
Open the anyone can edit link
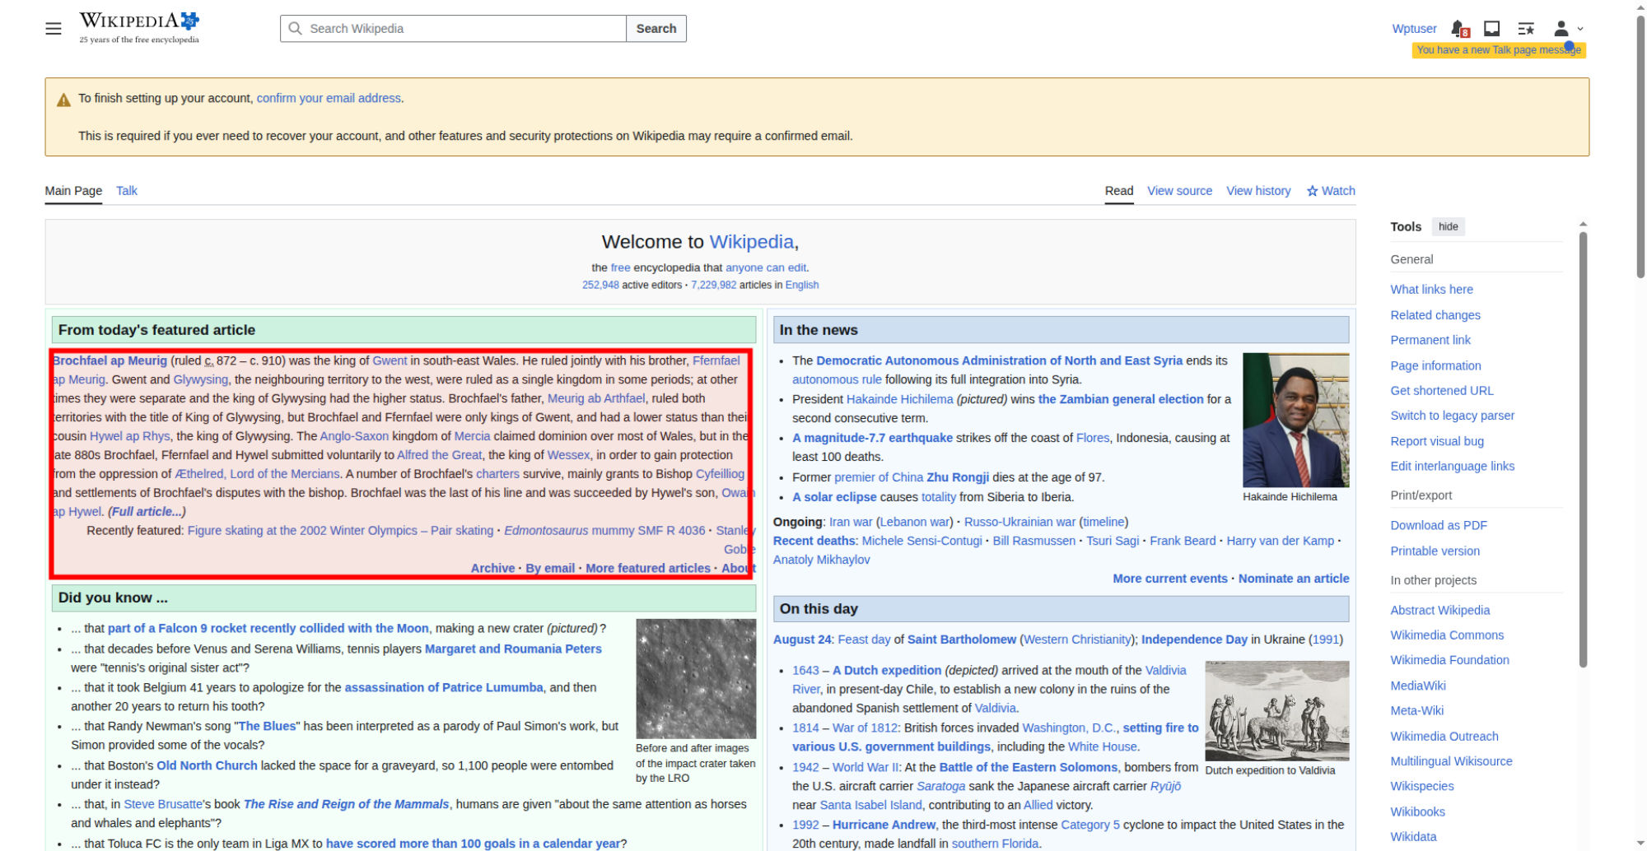(766, 267)
